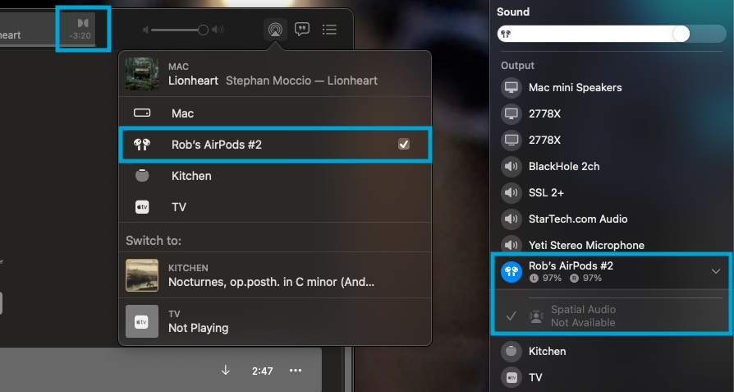Click the AirPods icon in Sound slider

point(506,34)
